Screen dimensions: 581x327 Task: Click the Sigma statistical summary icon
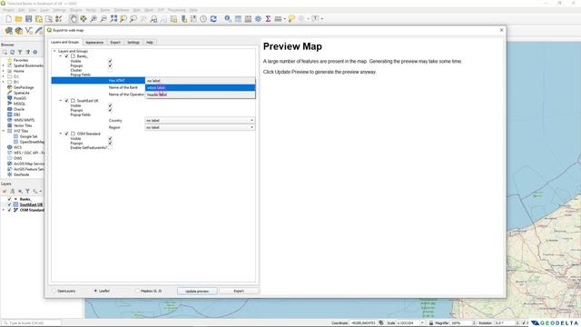pyautogui.click(x=268, y=19)
